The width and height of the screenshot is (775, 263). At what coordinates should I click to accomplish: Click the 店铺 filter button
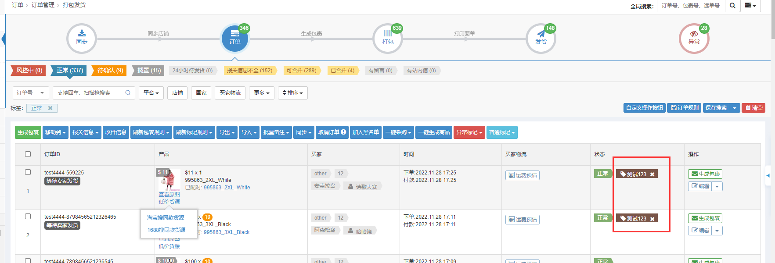coord(177,93)
